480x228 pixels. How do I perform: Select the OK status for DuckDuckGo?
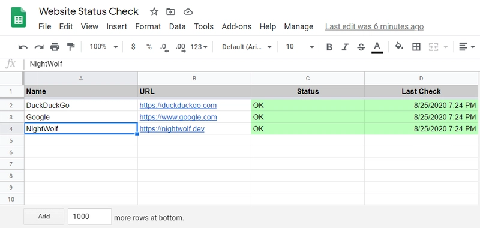[308, 106]
